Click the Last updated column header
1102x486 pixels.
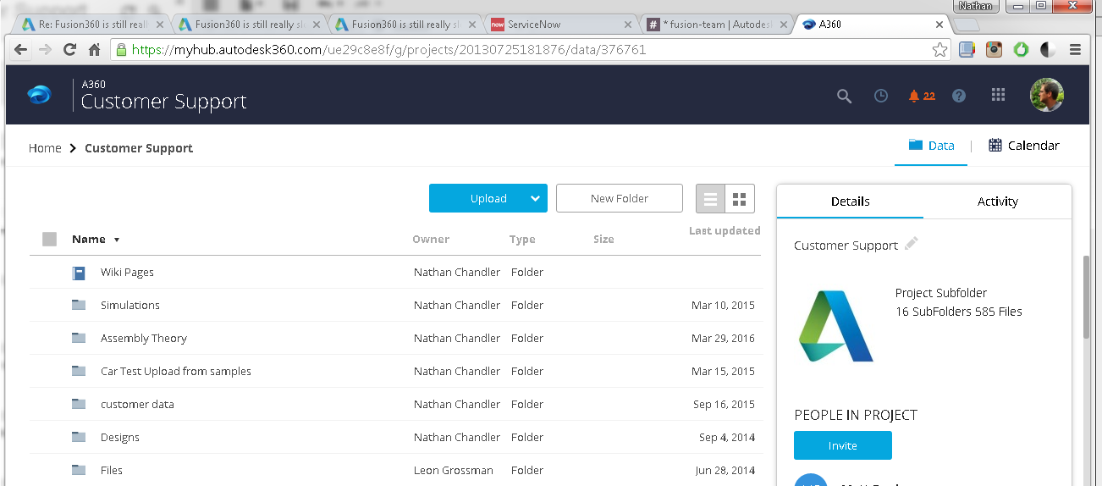coord(725,230)
